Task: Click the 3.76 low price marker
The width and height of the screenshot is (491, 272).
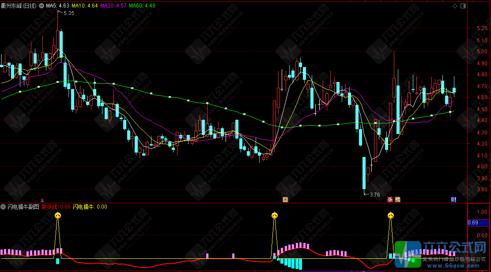Action: [x=374, y=194]
